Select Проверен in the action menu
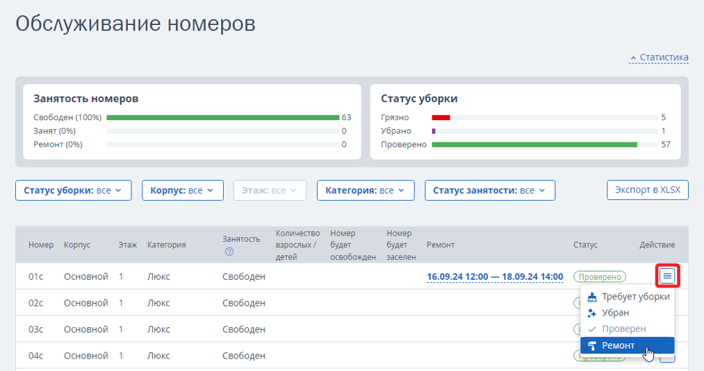 tap(628, 329)
